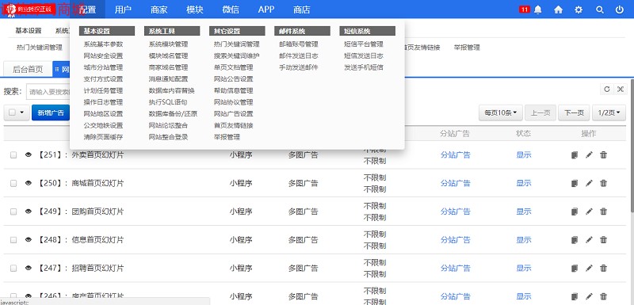Open settings gear icon in header

click(579, 10)
